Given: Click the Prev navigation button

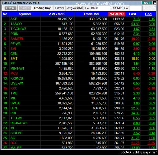Looking at the screenshot, I should pos(11,8).
